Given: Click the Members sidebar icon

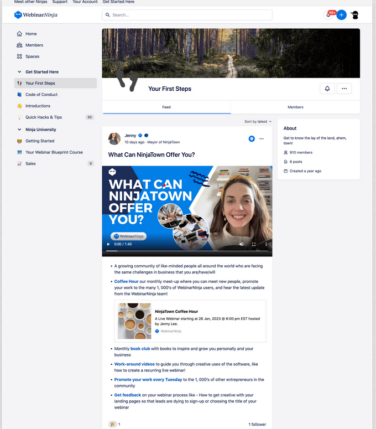Looking at the screenshot, I should tap(19, 45).
